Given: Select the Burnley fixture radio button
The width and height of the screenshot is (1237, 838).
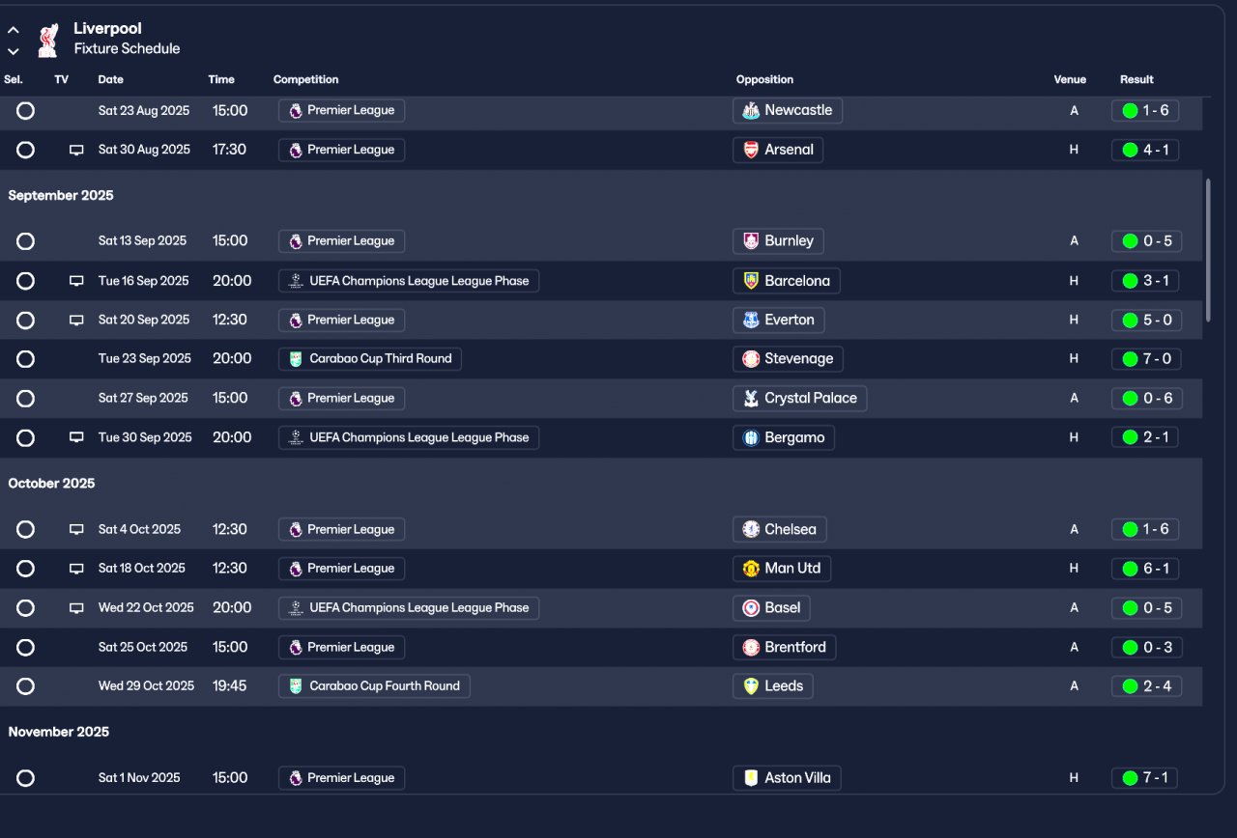Looking at the screenshot, I should pos(26,241).
